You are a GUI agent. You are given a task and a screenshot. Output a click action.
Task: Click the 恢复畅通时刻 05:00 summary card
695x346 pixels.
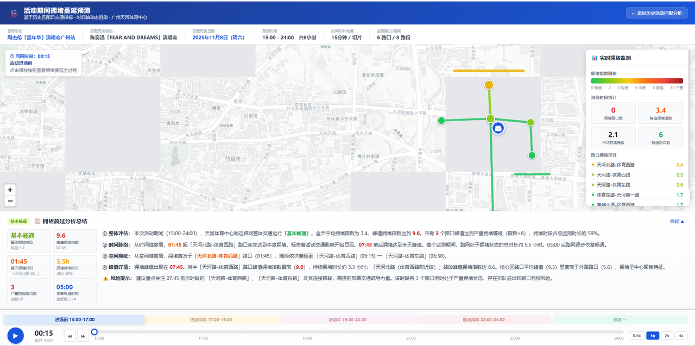(x=74, y=292)
